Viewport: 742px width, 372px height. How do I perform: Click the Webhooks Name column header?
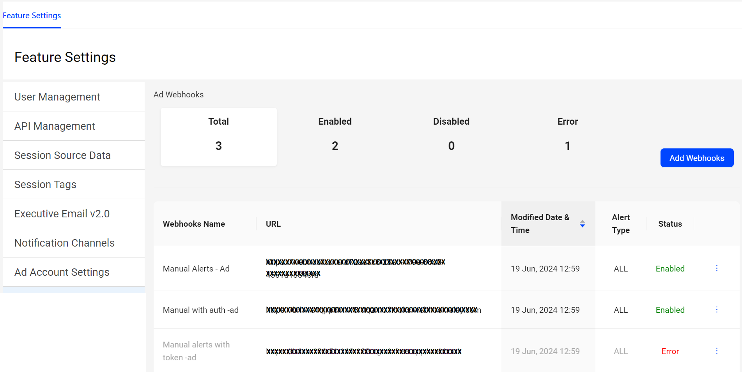[194, 224]
